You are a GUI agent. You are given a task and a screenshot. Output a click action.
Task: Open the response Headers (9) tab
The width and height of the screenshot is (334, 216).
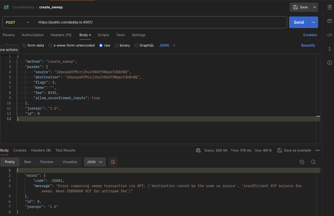41,150
